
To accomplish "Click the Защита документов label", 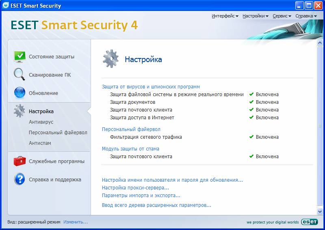I will pyautogui.click(x=132, y=102).
